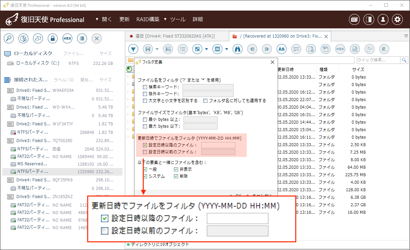Click the 最小 bytes 以上 text field

[x=201, y=120]
